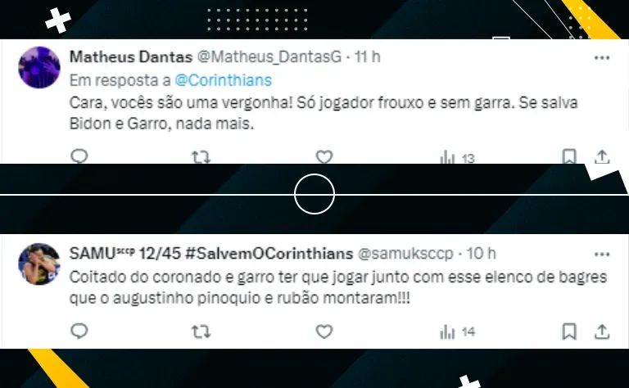Open Matheus Dantas avatar picture
This screenshot has height=388, width=629.
tap(39, 67)
